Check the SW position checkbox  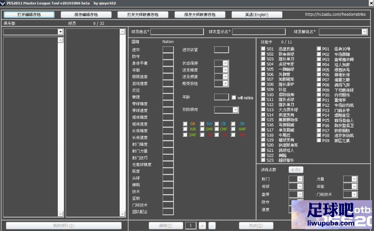click(x=202, y=124)
